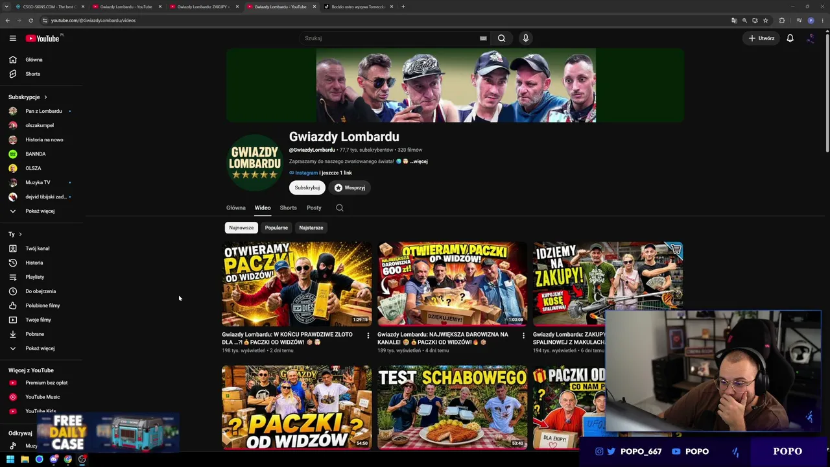
Task: Sort videos by Najstarsze
Action: click(311, 228)
